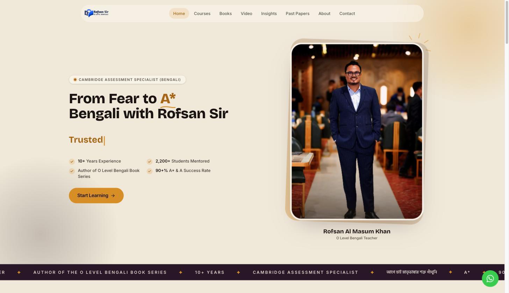Click the checkmark beside 90+% A* & A

coord(150,171)
